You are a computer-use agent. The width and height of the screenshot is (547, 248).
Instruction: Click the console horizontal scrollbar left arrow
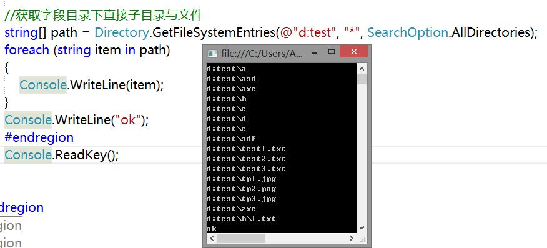tap(212, 239)
